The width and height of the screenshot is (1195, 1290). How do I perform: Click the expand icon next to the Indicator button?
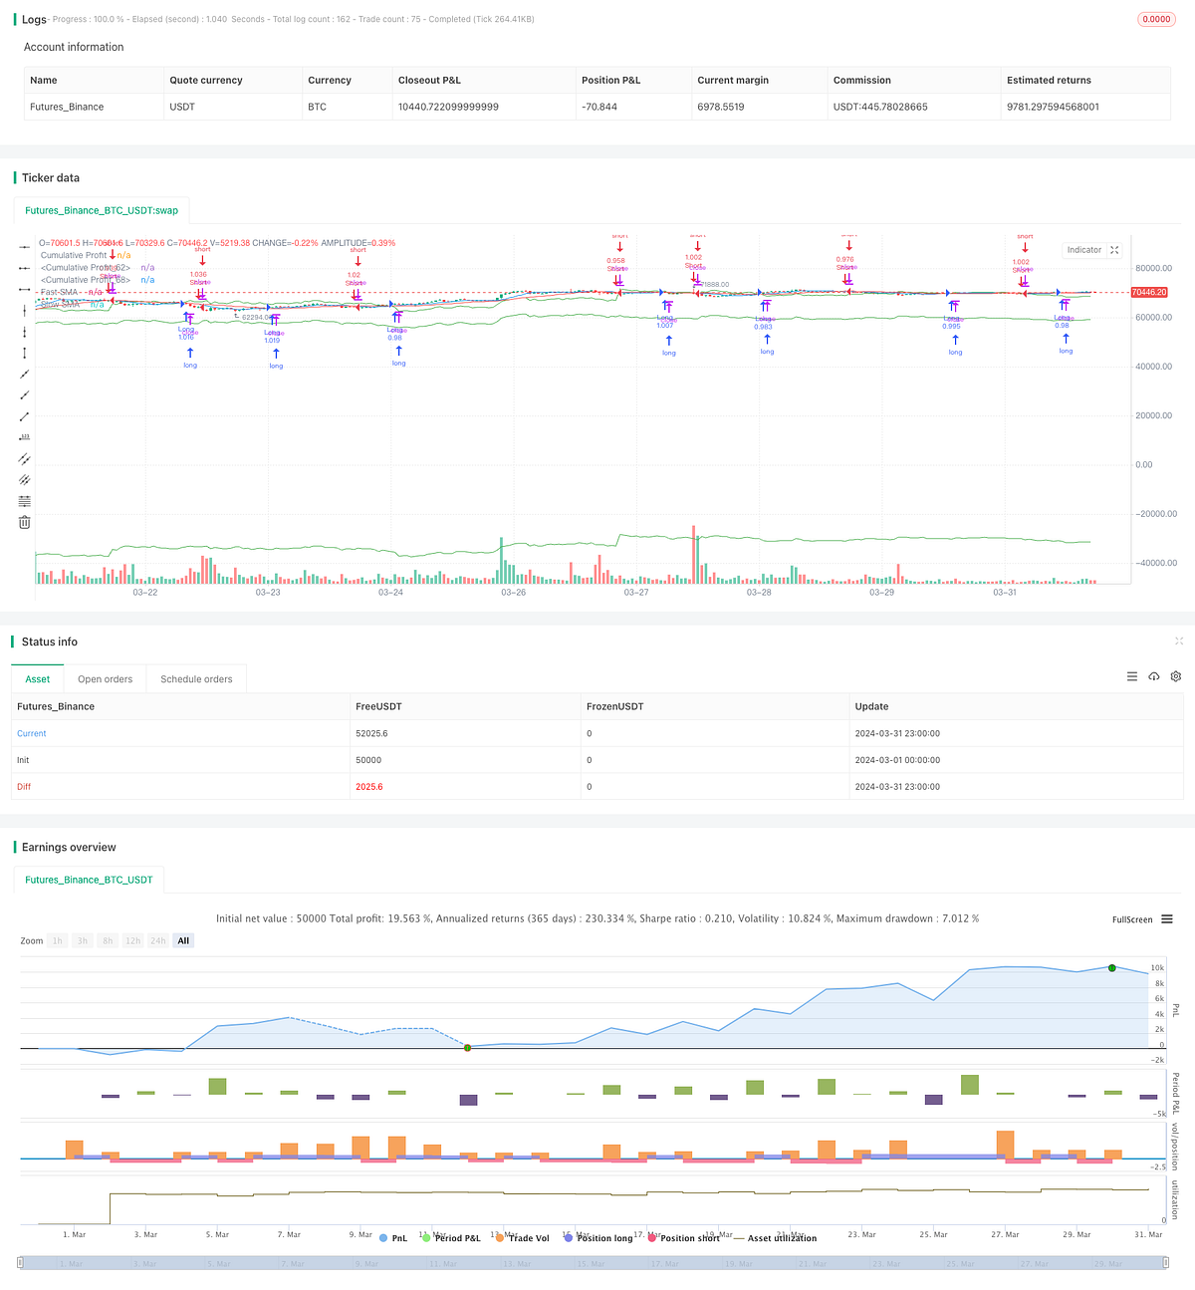click(1114, 250)
